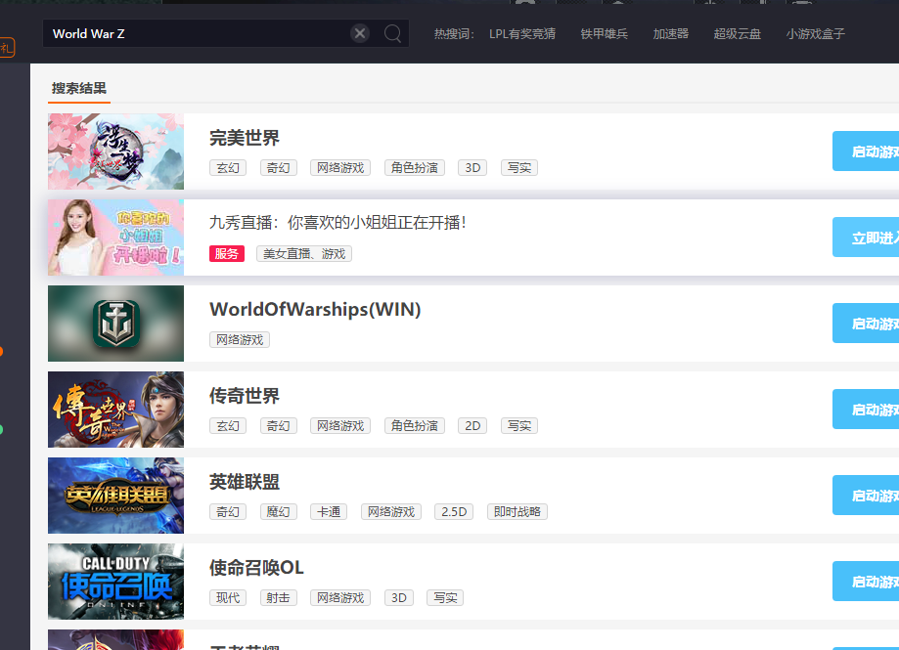Open the 九秀直播 banner thumbnail
Screen dimensions: 899x650
pos(115,238)
